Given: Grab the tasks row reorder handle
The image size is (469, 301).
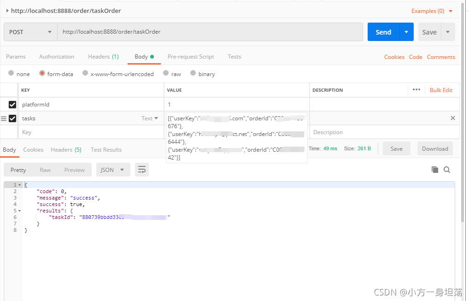Looking at the screenshot, I should click(x=4, y=118).
